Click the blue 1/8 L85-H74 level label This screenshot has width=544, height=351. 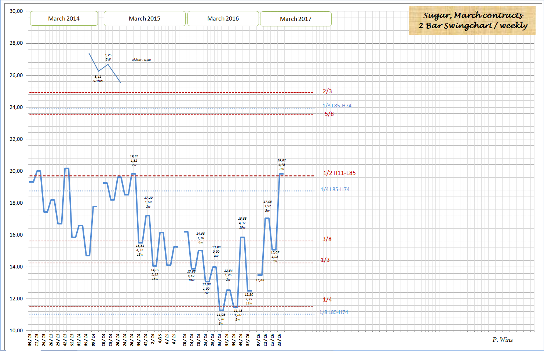(x=333, y=312)
